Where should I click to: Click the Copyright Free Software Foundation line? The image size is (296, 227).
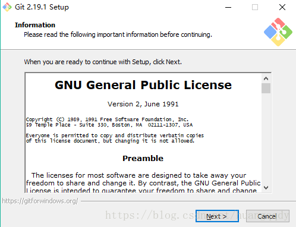(x=107, y=119)
